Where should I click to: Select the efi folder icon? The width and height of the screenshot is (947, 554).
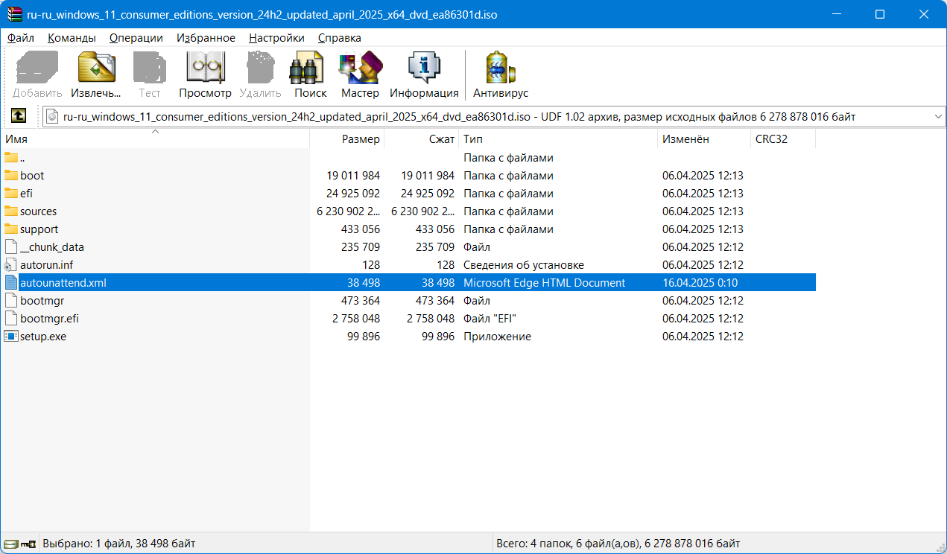click(x=10, y=194)
